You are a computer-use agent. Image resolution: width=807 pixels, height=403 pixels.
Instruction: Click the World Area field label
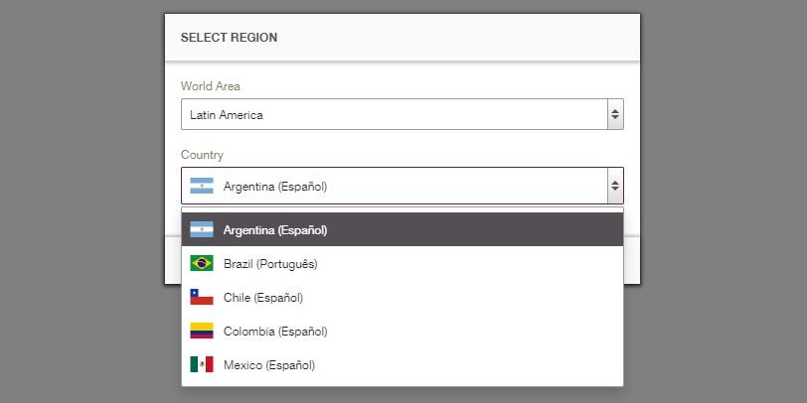(x=210, y=86)
